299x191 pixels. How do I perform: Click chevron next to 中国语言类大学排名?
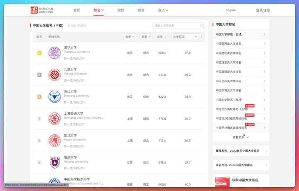pyautogui.click(x=265, y=62)
